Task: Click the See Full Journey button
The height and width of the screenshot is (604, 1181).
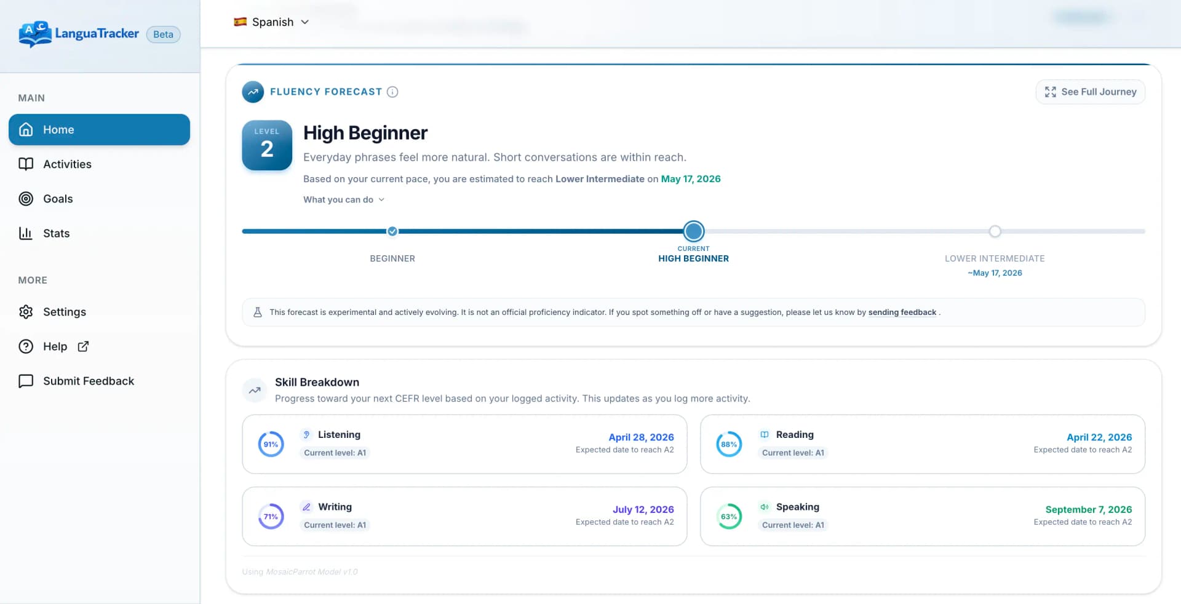Action: tap(1090, 92)
